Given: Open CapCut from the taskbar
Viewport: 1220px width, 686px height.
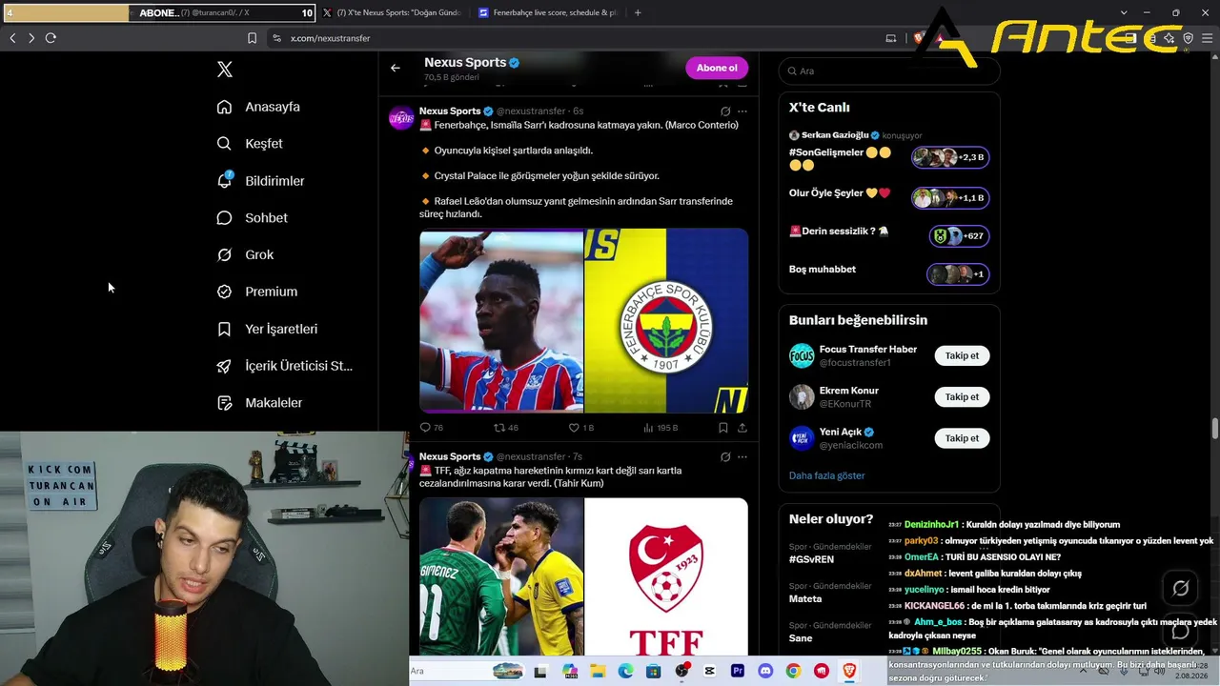Looking at the screenshot, I should (x=709, y=672).
